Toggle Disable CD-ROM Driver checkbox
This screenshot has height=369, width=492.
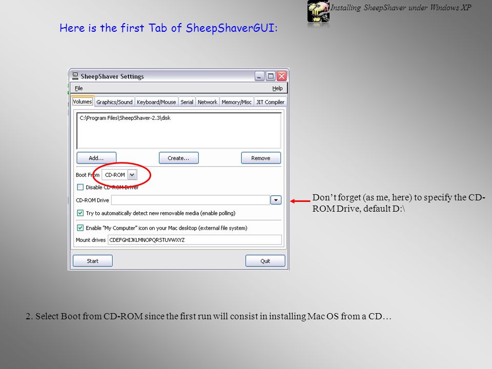80,188
